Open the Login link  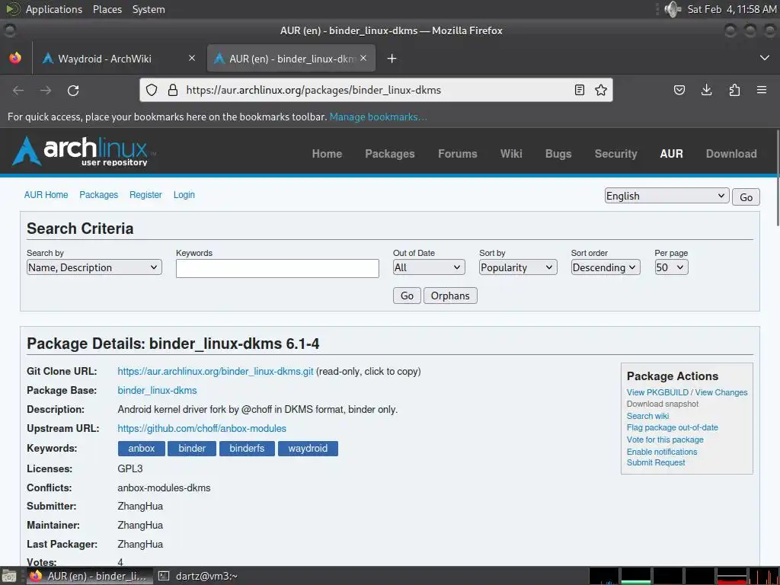[184, 195]
